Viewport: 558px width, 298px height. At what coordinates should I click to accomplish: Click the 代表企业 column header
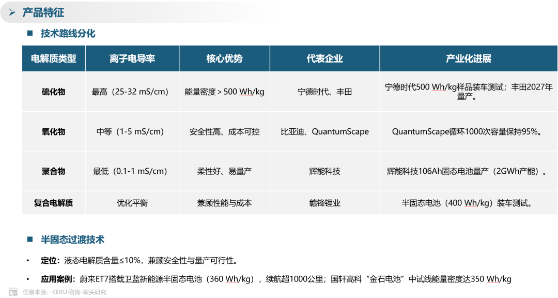324,58
